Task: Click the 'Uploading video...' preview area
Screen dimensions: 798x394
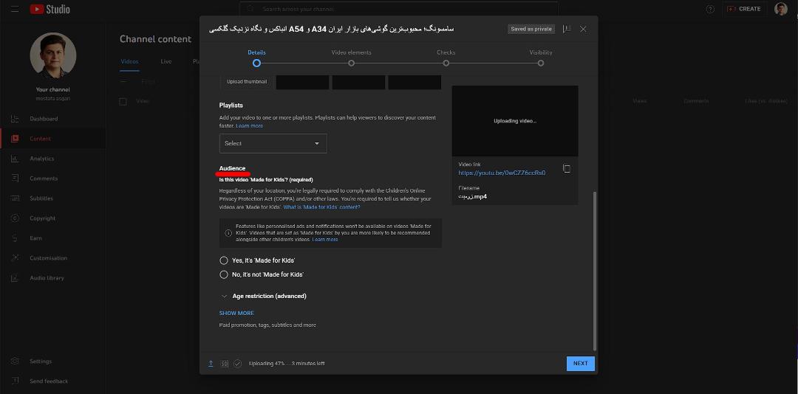Action: pos(515,121)
